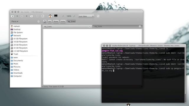Open the Places side pane dropdown
The height and width of the screenshot is (106, 189).
(15, 21)
